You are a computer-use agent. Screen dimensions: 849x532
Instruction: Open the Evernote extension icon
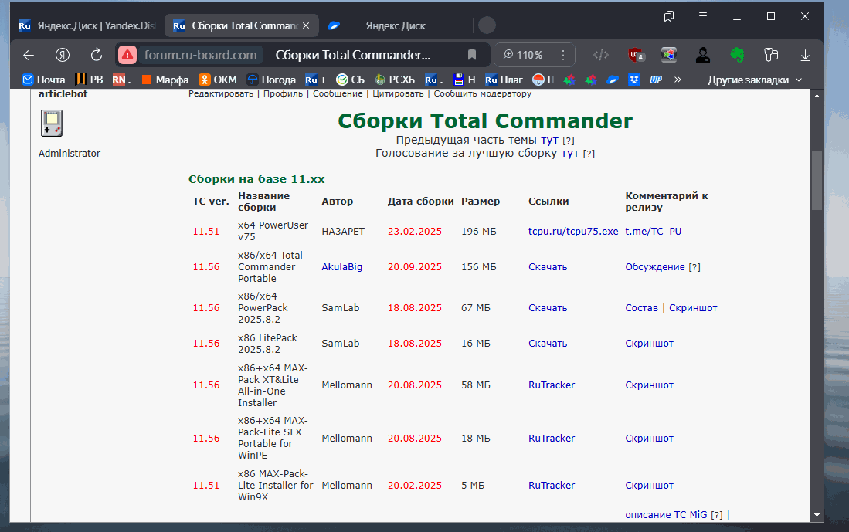click(x=736, y=55)
